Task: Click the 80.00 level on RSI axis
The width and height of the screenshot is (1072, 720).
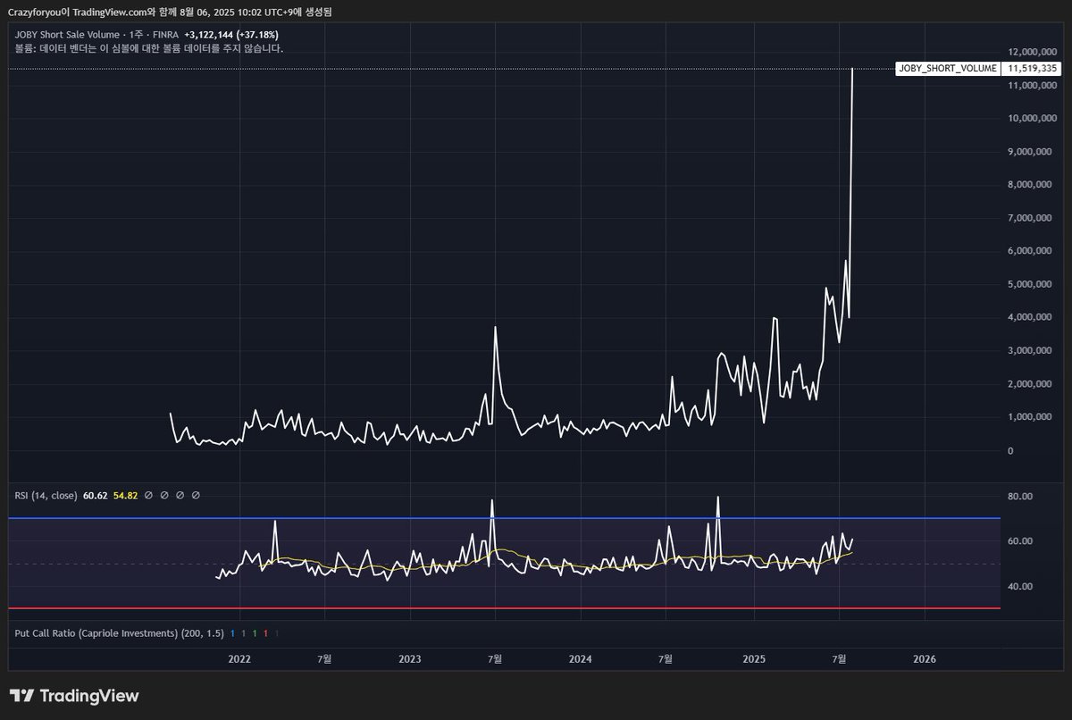Action: click(x=1021, y=497)
